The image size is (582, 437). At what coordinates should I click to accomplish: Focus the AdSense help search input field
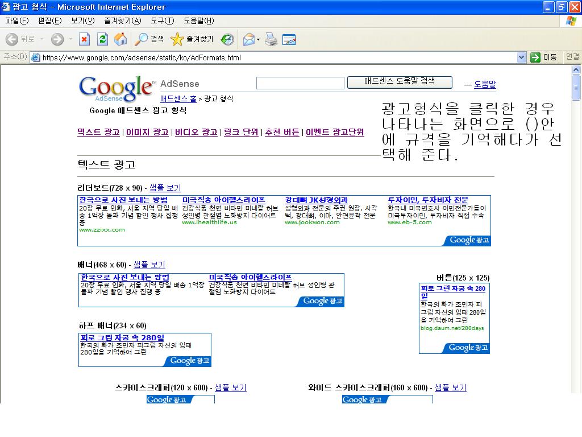point(300,83)
